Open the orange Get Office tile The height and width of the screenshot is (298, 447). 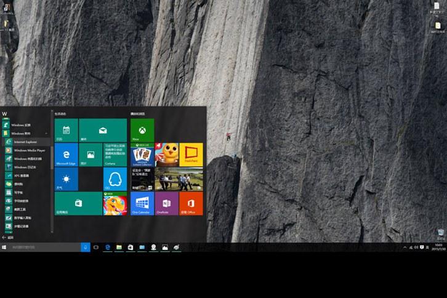191,203
